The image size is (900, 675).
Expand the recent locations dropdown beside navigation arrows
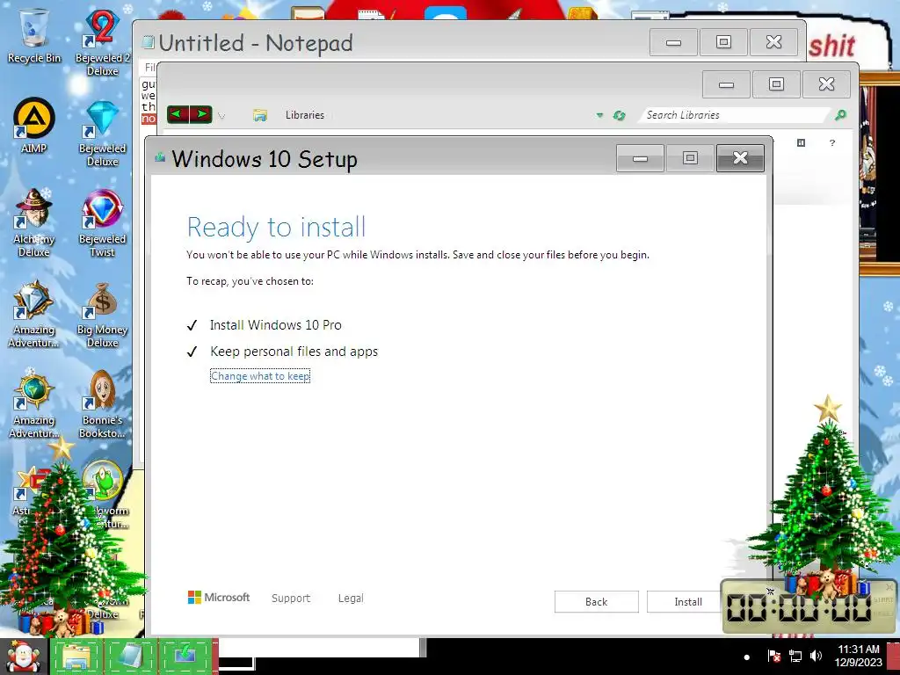[221, 116]
